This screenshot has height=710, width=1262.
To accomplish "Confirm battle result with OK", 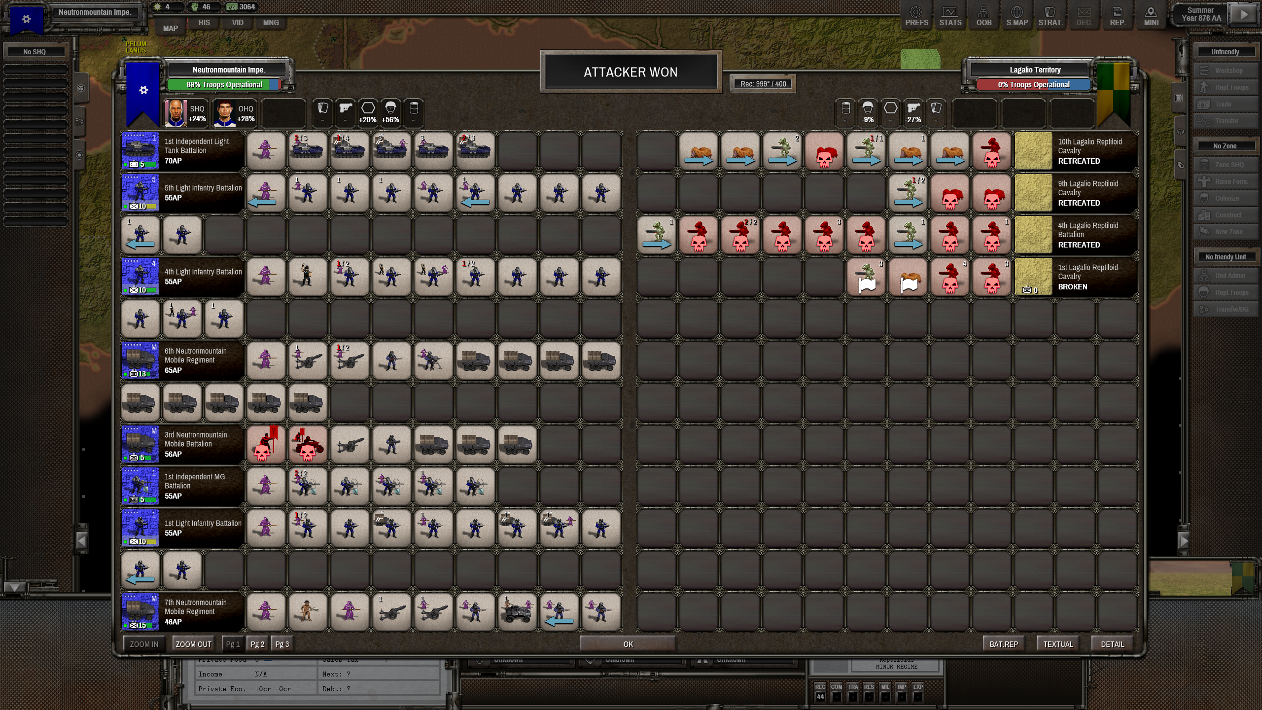I will click(x=628, y=644).
